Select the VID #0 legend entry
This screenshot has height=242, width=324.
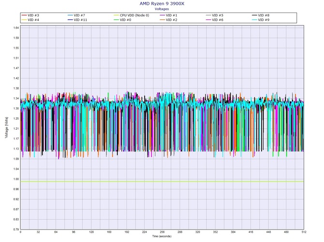point(122,20)
